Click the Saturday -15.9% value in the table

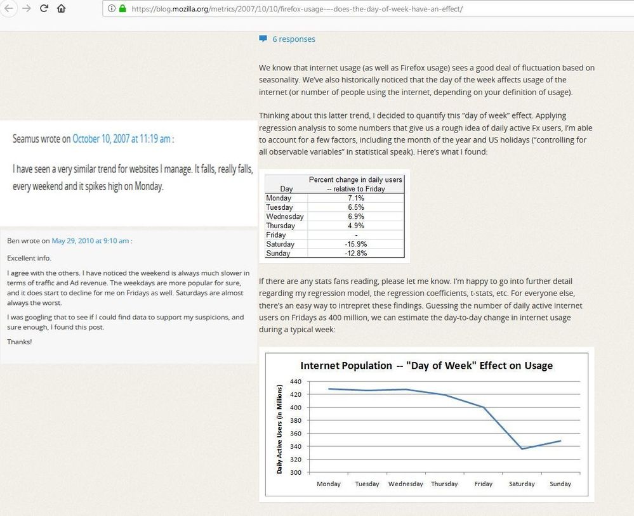click(x=355, y=244)
